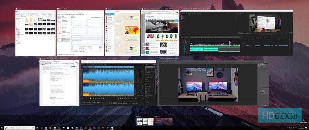
Task: Select the iZotope RX 6 Audio Editor thumbnail
Action: click(118, 83)
